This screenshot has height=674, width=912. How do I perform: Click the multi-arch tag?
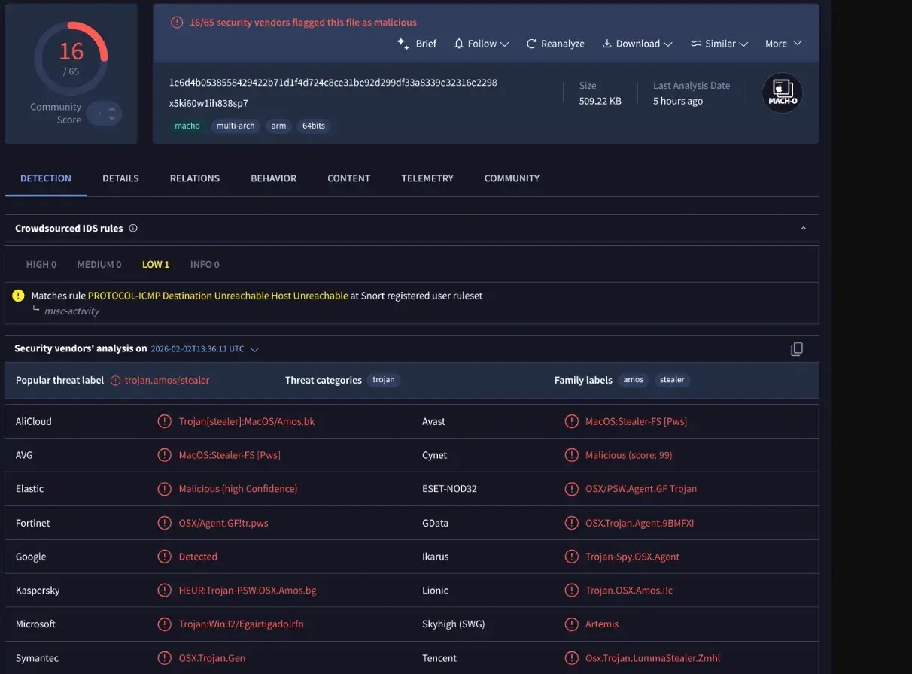tap(236, 126)
